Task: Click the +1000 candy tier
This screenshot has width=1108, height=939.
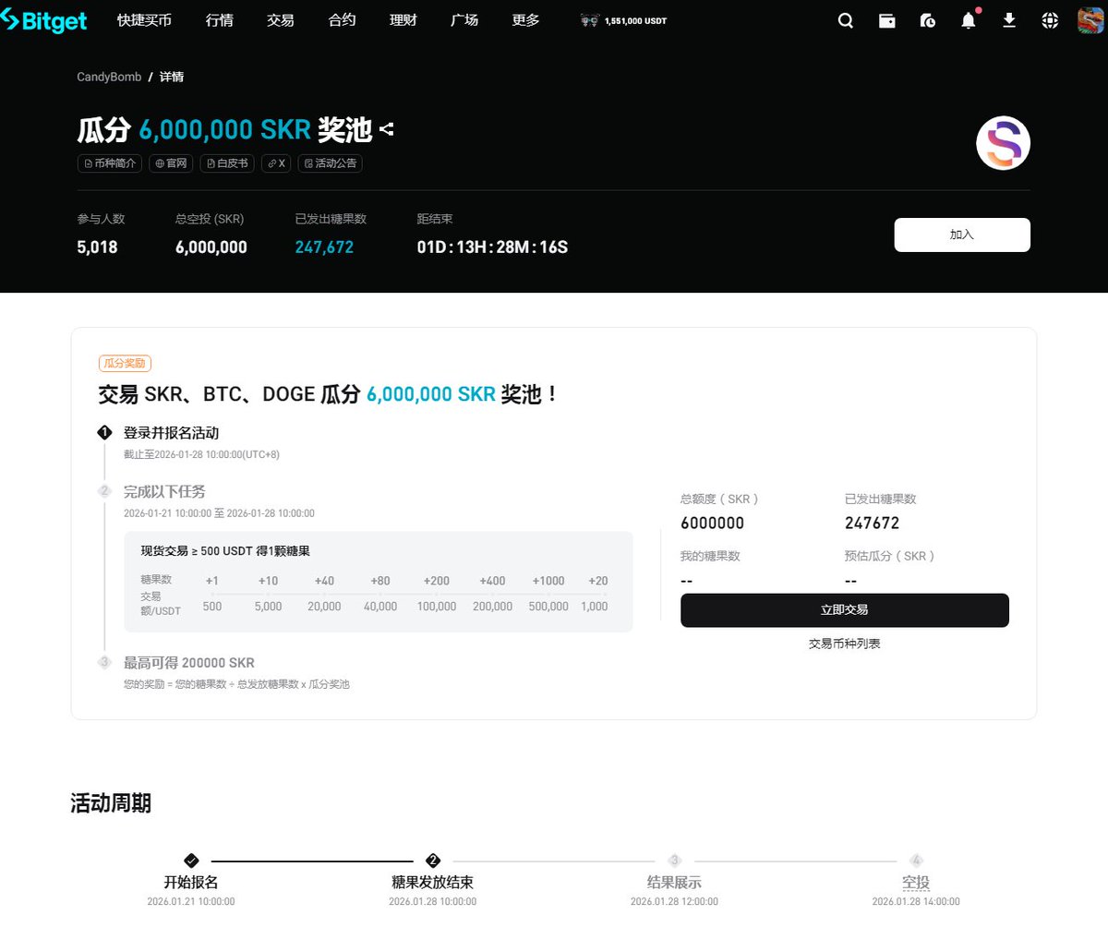Action: click(x=548, y=581)
